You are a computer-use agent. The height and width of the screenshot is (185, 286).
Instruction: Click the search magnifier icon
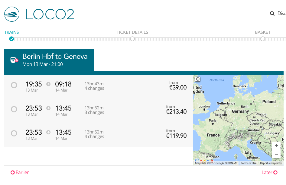[x=272, y=14]
